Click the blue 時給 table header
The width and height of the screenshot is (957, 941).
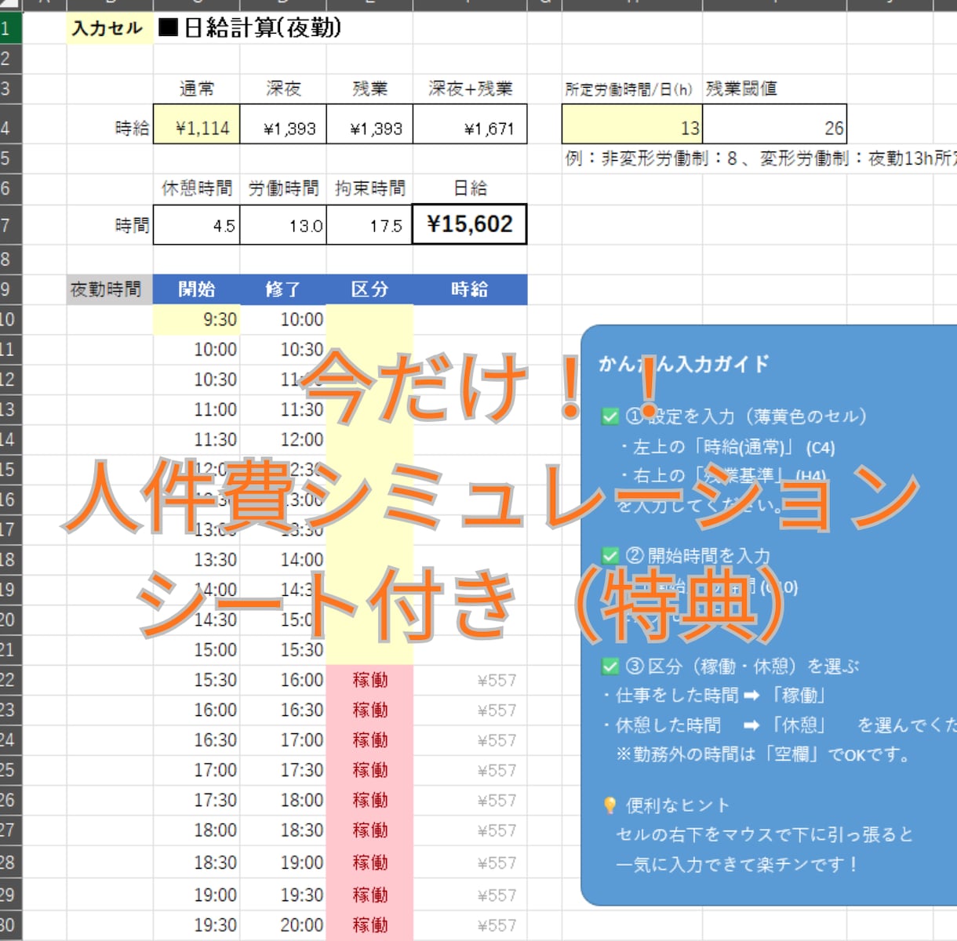point(470,289)
